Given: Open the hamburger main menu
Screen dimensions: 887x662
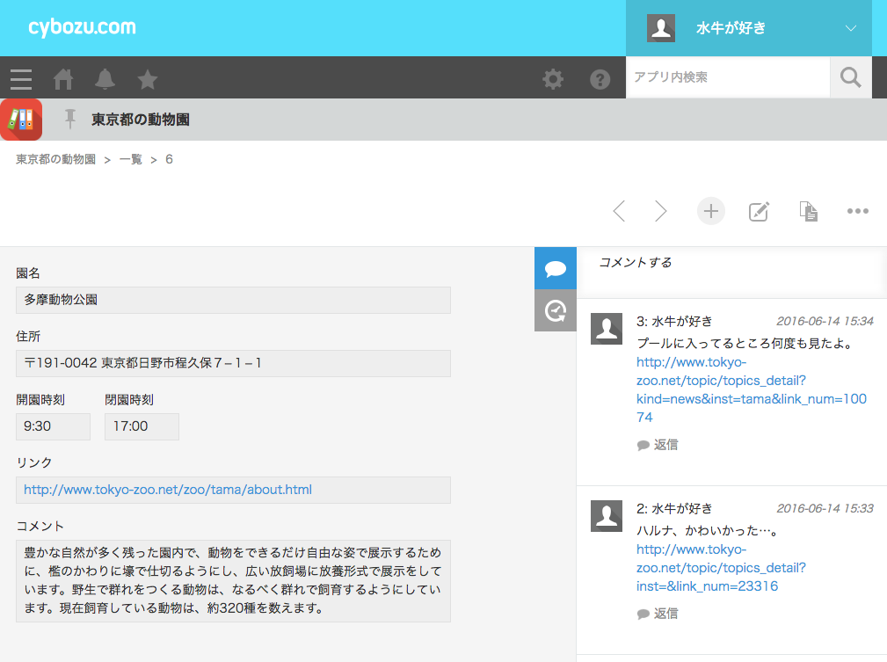Looking at the screenshot, I should click(x=21, y=79).
